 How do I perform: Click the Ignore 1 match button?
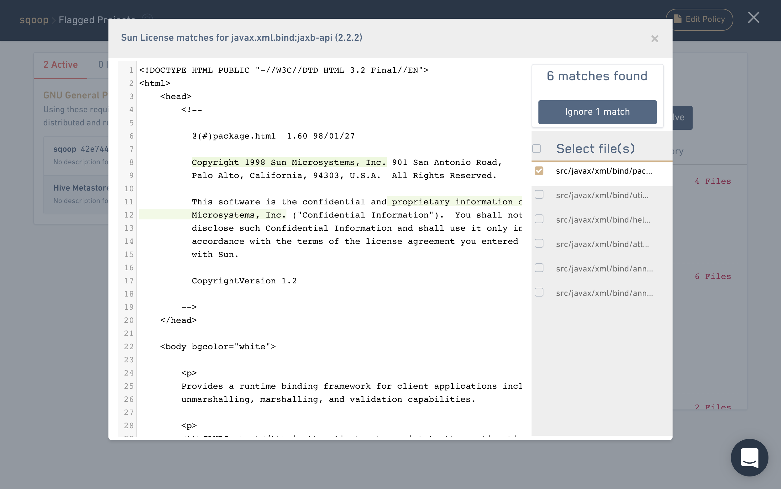(x=597, y=112)
